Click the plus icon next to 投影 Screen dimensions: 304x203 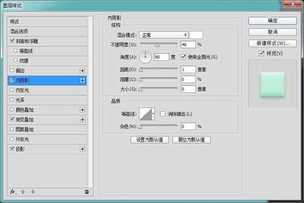click(x=82, y=149)
